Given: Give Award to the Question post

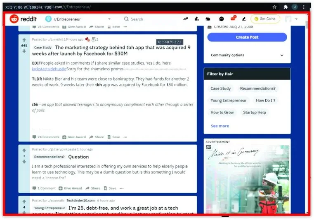Looking at the screenshot, I should coord(70,188).
